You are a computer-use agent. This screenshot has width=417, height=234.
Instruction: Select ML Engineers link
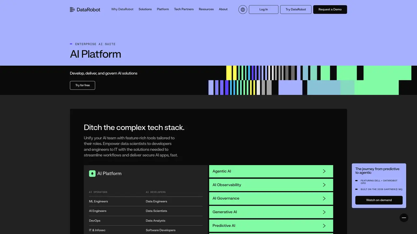[98, 201]
